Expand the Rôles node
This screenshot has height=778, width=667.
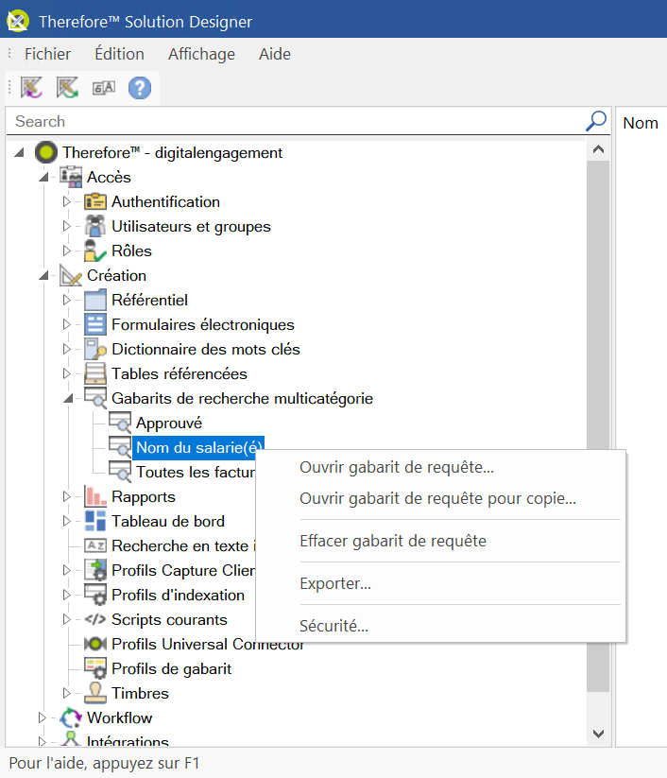pos(66,251)
